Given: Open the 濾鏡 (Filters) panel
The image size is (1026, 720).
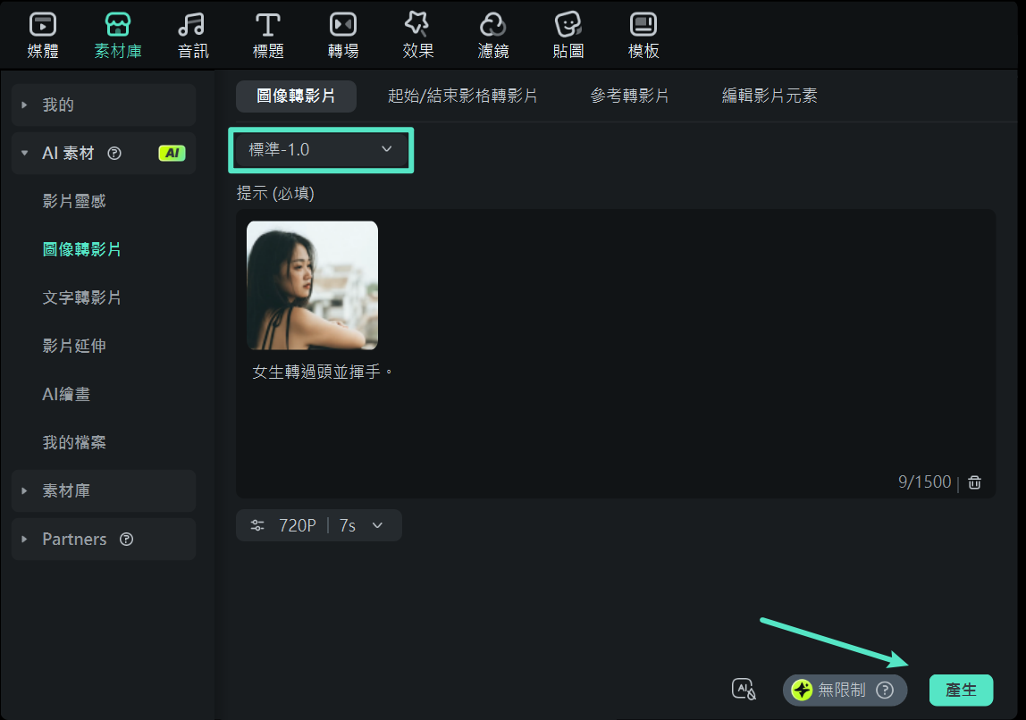Looking at the screenshot, I should point(492,34).
